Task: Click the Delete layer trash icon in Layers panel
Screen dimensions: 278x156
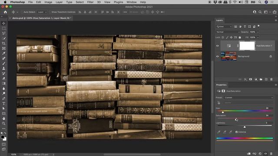Action: click(x=271, y=79)
